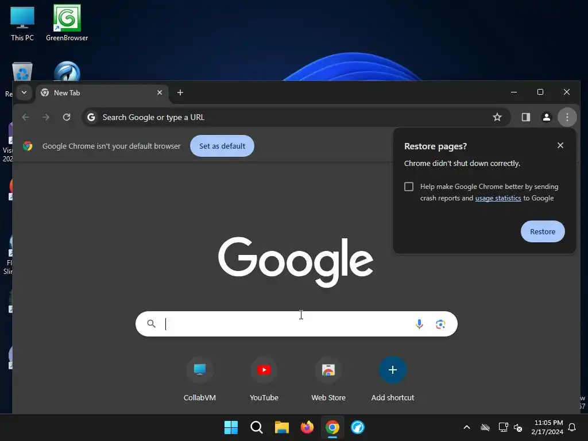Enable sending crash reports checkbox

click(409, 187)
